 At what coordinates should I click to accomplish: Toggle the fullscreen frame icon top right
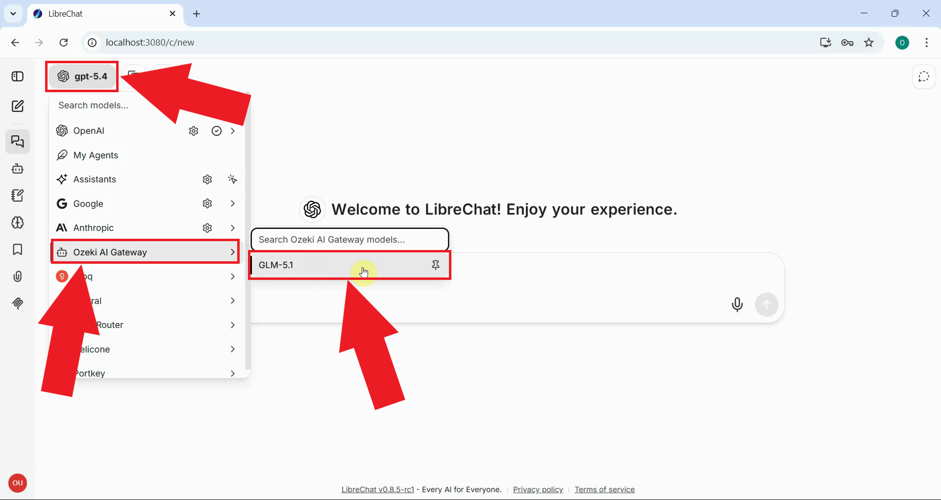(924, 76)
